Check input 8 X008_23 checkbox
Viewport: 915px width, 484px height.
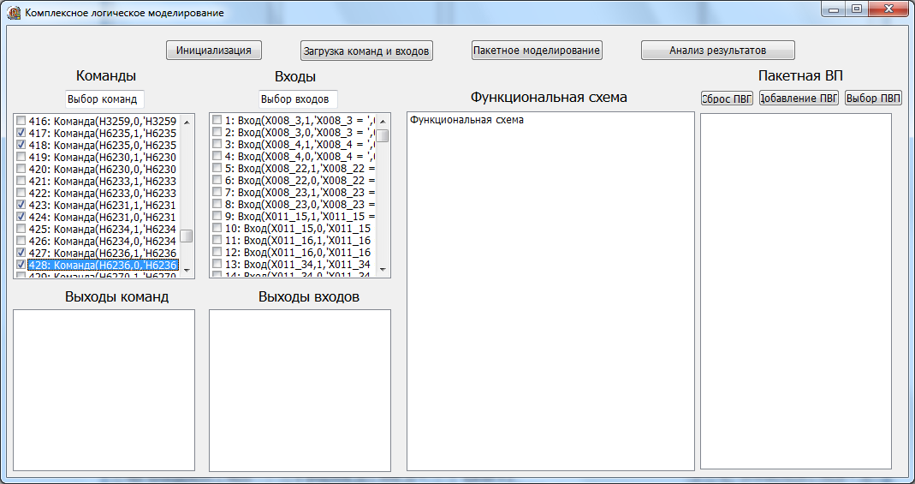click(x=217, y=204)
